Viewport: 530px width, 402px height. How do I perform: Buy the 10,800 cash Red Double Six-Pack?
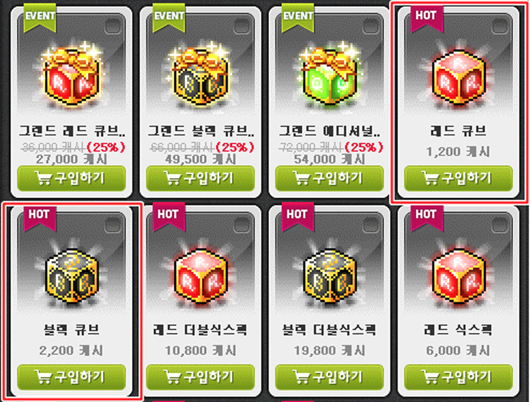(201, 377)
